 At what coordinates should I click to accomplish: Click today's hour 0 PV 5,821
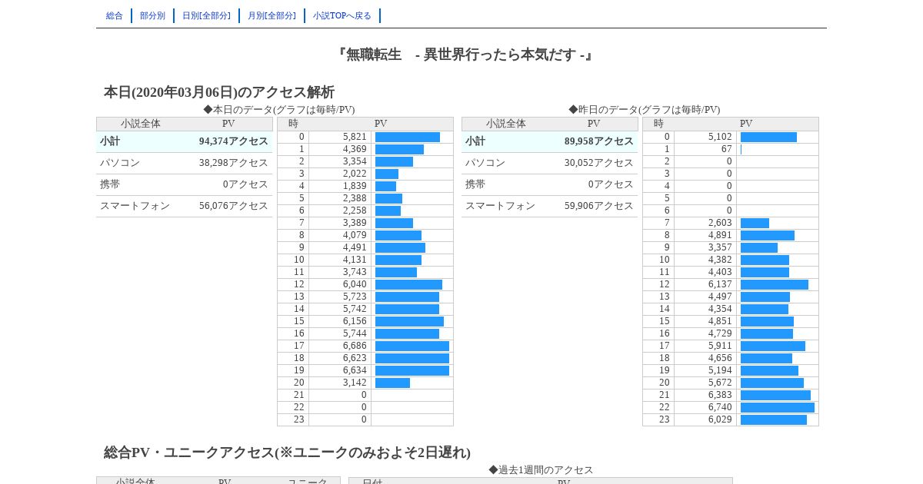tap(355, 137)
